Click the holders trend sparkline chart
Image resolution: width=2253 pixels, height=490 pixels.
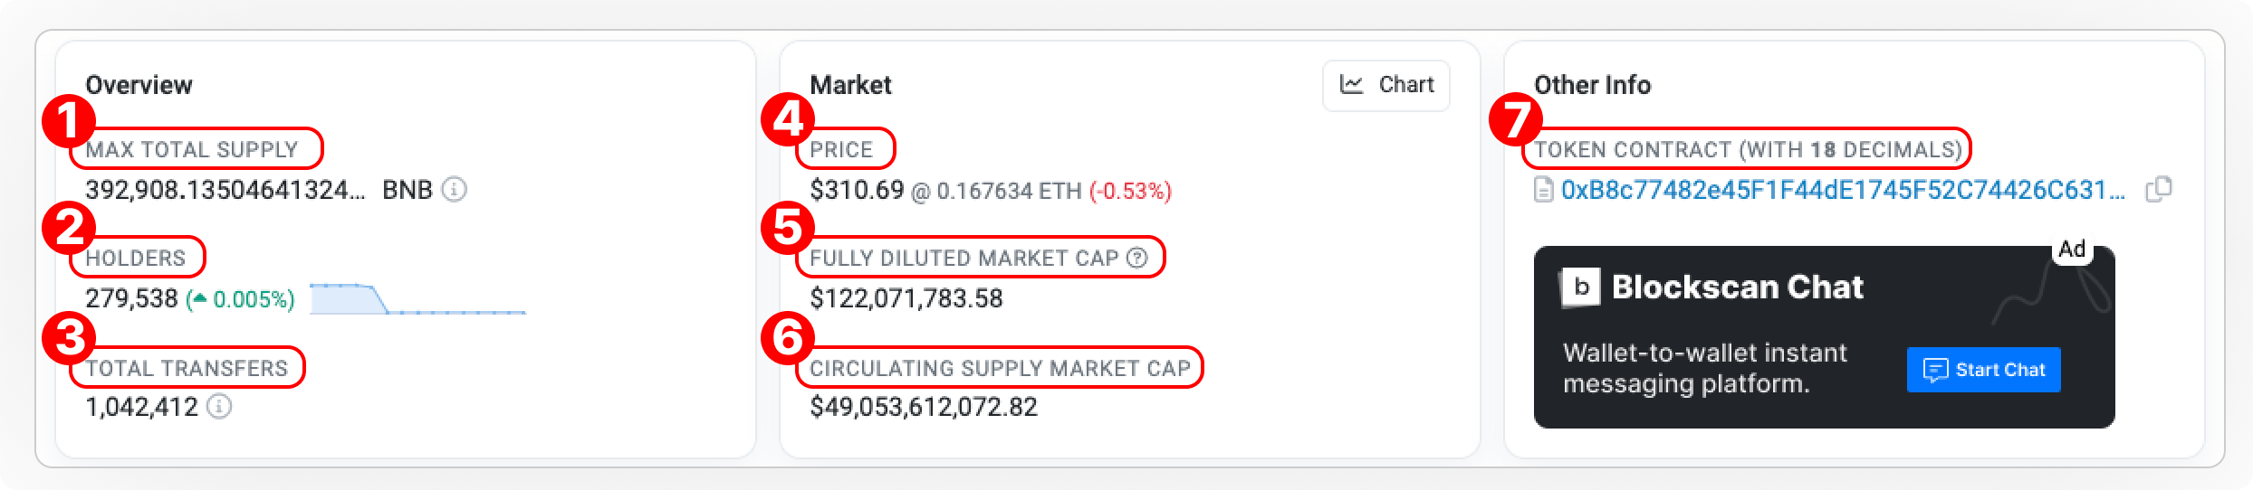(417, 299)
